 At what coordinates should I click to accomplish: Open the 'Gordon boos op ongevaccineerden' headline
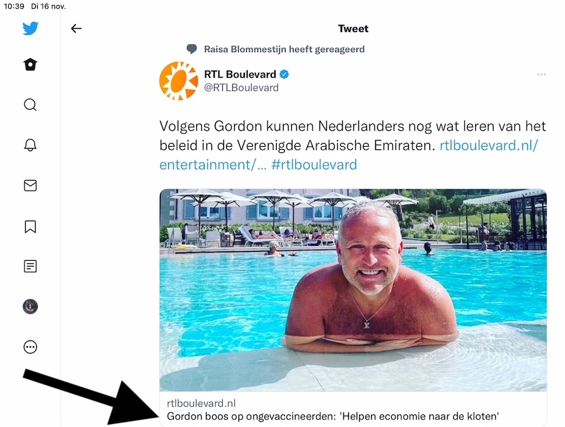pos(333,416)
